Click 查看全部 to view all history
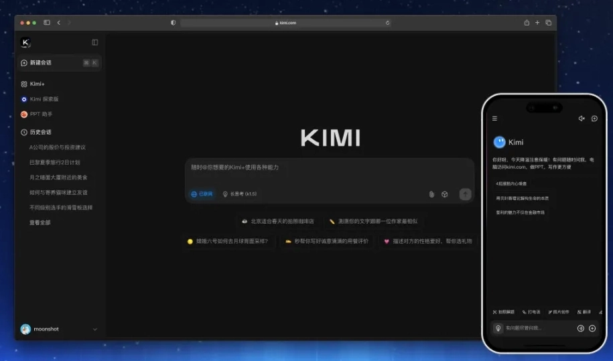This screenshot has width=613, height=361. 40,222
